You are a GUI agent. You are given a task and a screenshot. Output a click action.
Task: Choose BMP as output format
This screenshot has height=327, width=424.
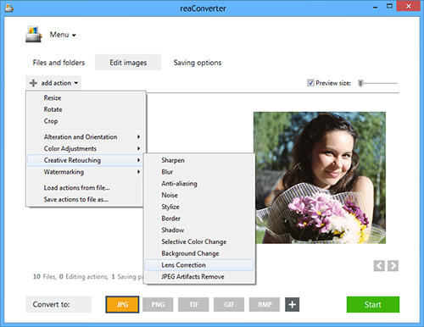[265, 304]
